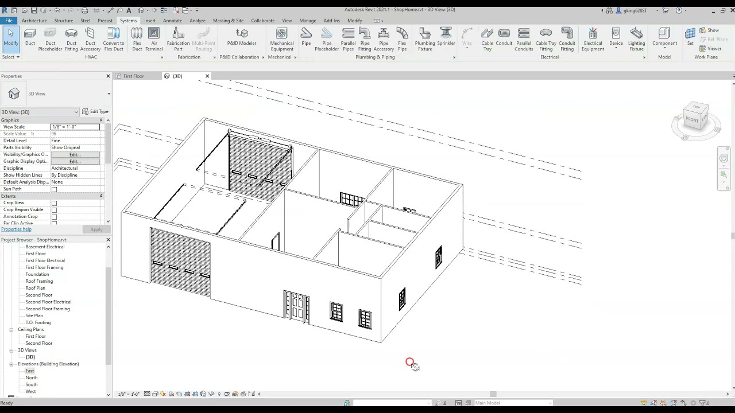The width and height of the screenshot is (735, 413).
Task: Click the Set work plane tool
Action: (690, 37)
